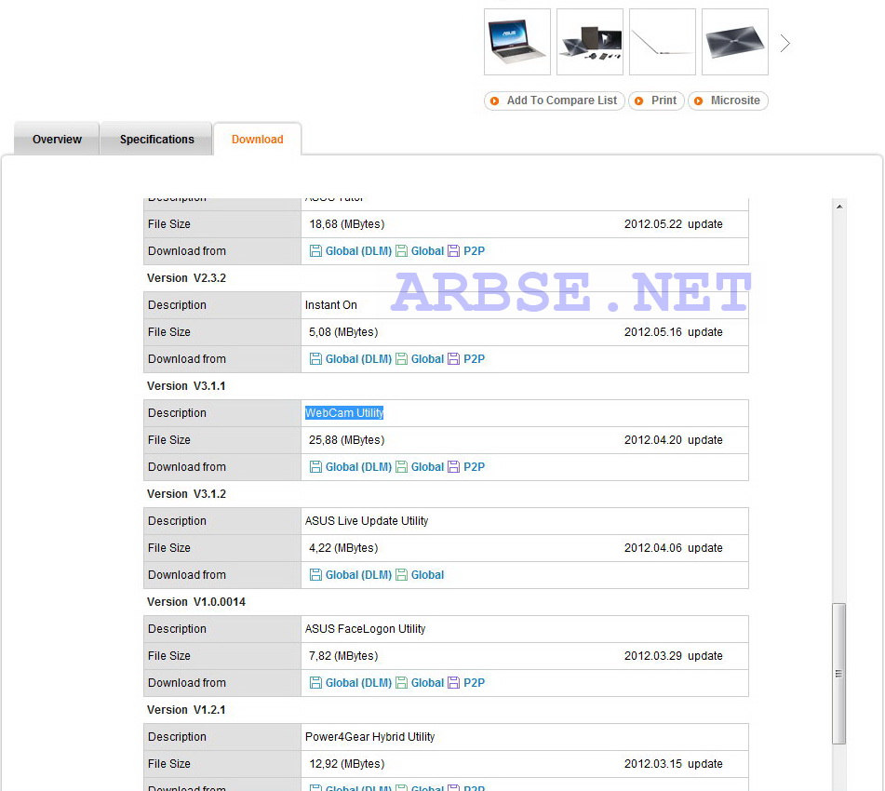Screen dimensions: 885x791
Task: Select the thin side-profile laptop thumbnail
Action: tap(662, 42)
